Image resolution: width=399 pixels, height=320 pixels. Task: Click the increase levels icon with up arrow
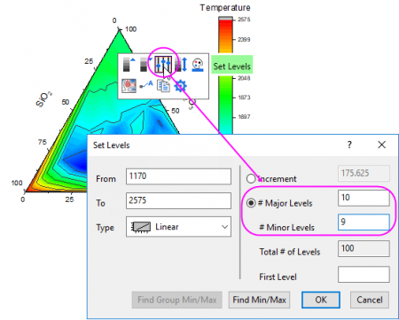tap(129, 65)
